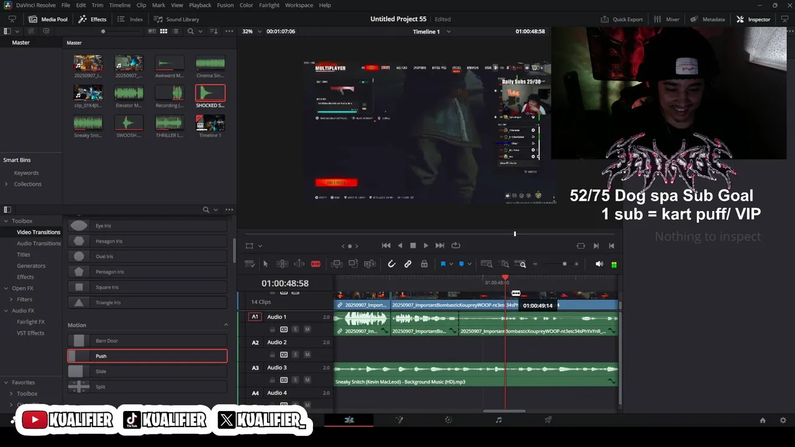The width and height of the screenshot is (795, 447).
Task: Activate the Trim Edit Mode tool
Action: (x=282, y=264)
